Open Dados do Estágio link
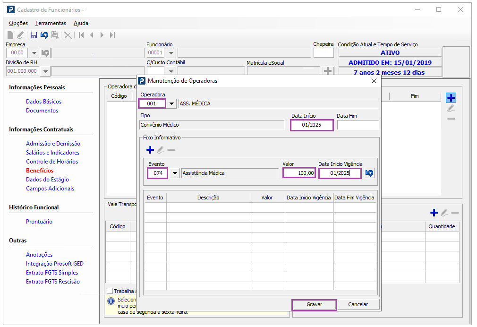This screenshot has height=327, width=477. pyautogui.click(x=47, y=180)
